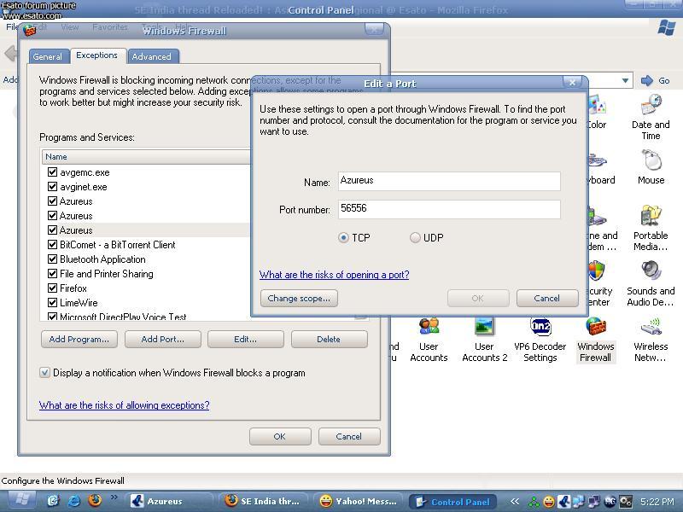
Task: Click the Port number input field
Action: pos(449,209)
